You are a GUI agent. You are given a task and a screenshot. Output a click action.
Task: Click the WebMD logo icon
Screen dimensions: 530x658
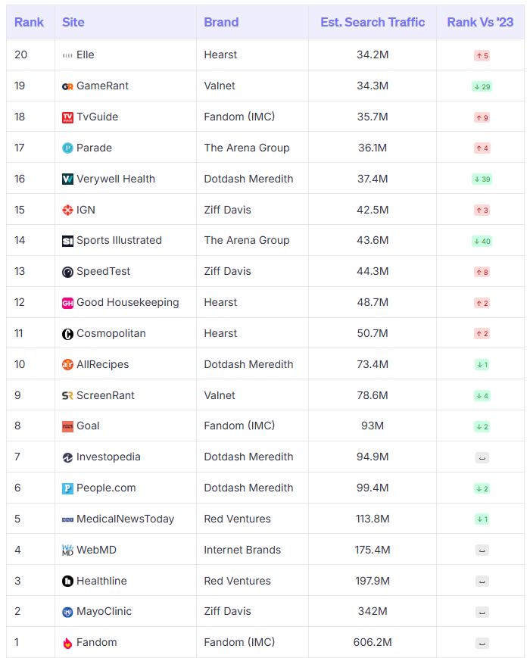click(x=68, y=550)
